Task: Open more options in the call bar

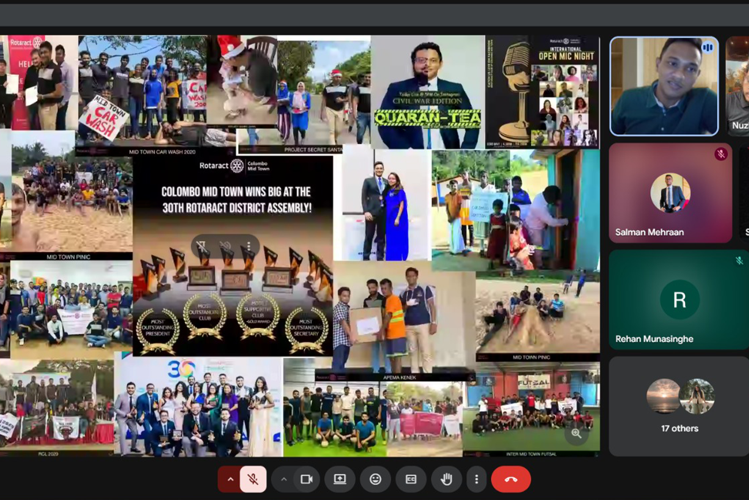Action: coord(477,479)
